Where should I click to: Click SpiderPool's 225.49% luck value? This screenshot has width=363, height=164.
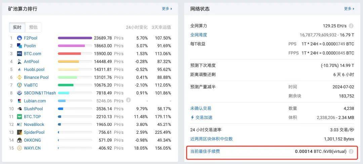pos(163,132)
